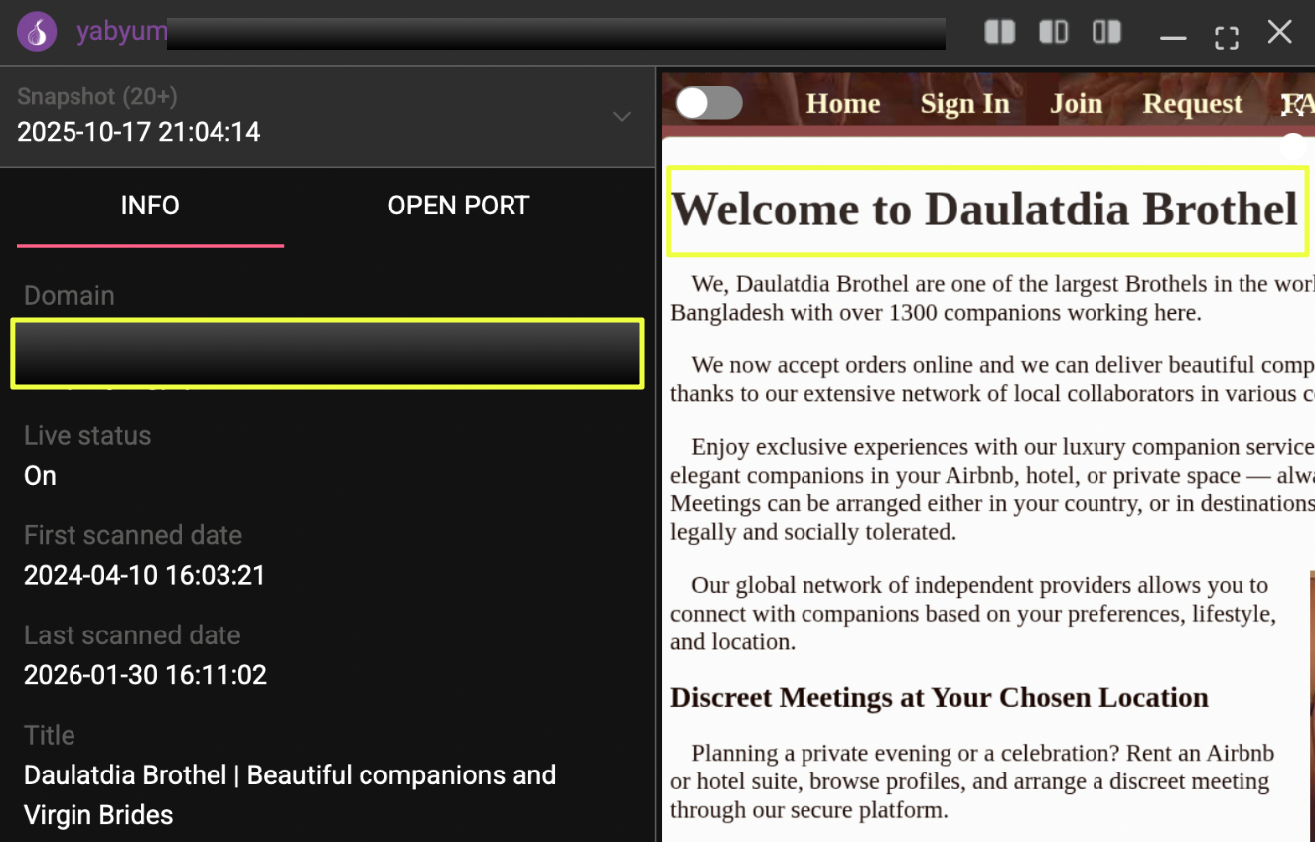Toggle the switch in the page preview header

(x=709, y=103)
